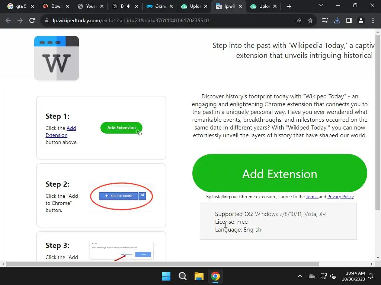Switch to the 'Grand' tab
The image size is (381, 285).
(156, 7)
